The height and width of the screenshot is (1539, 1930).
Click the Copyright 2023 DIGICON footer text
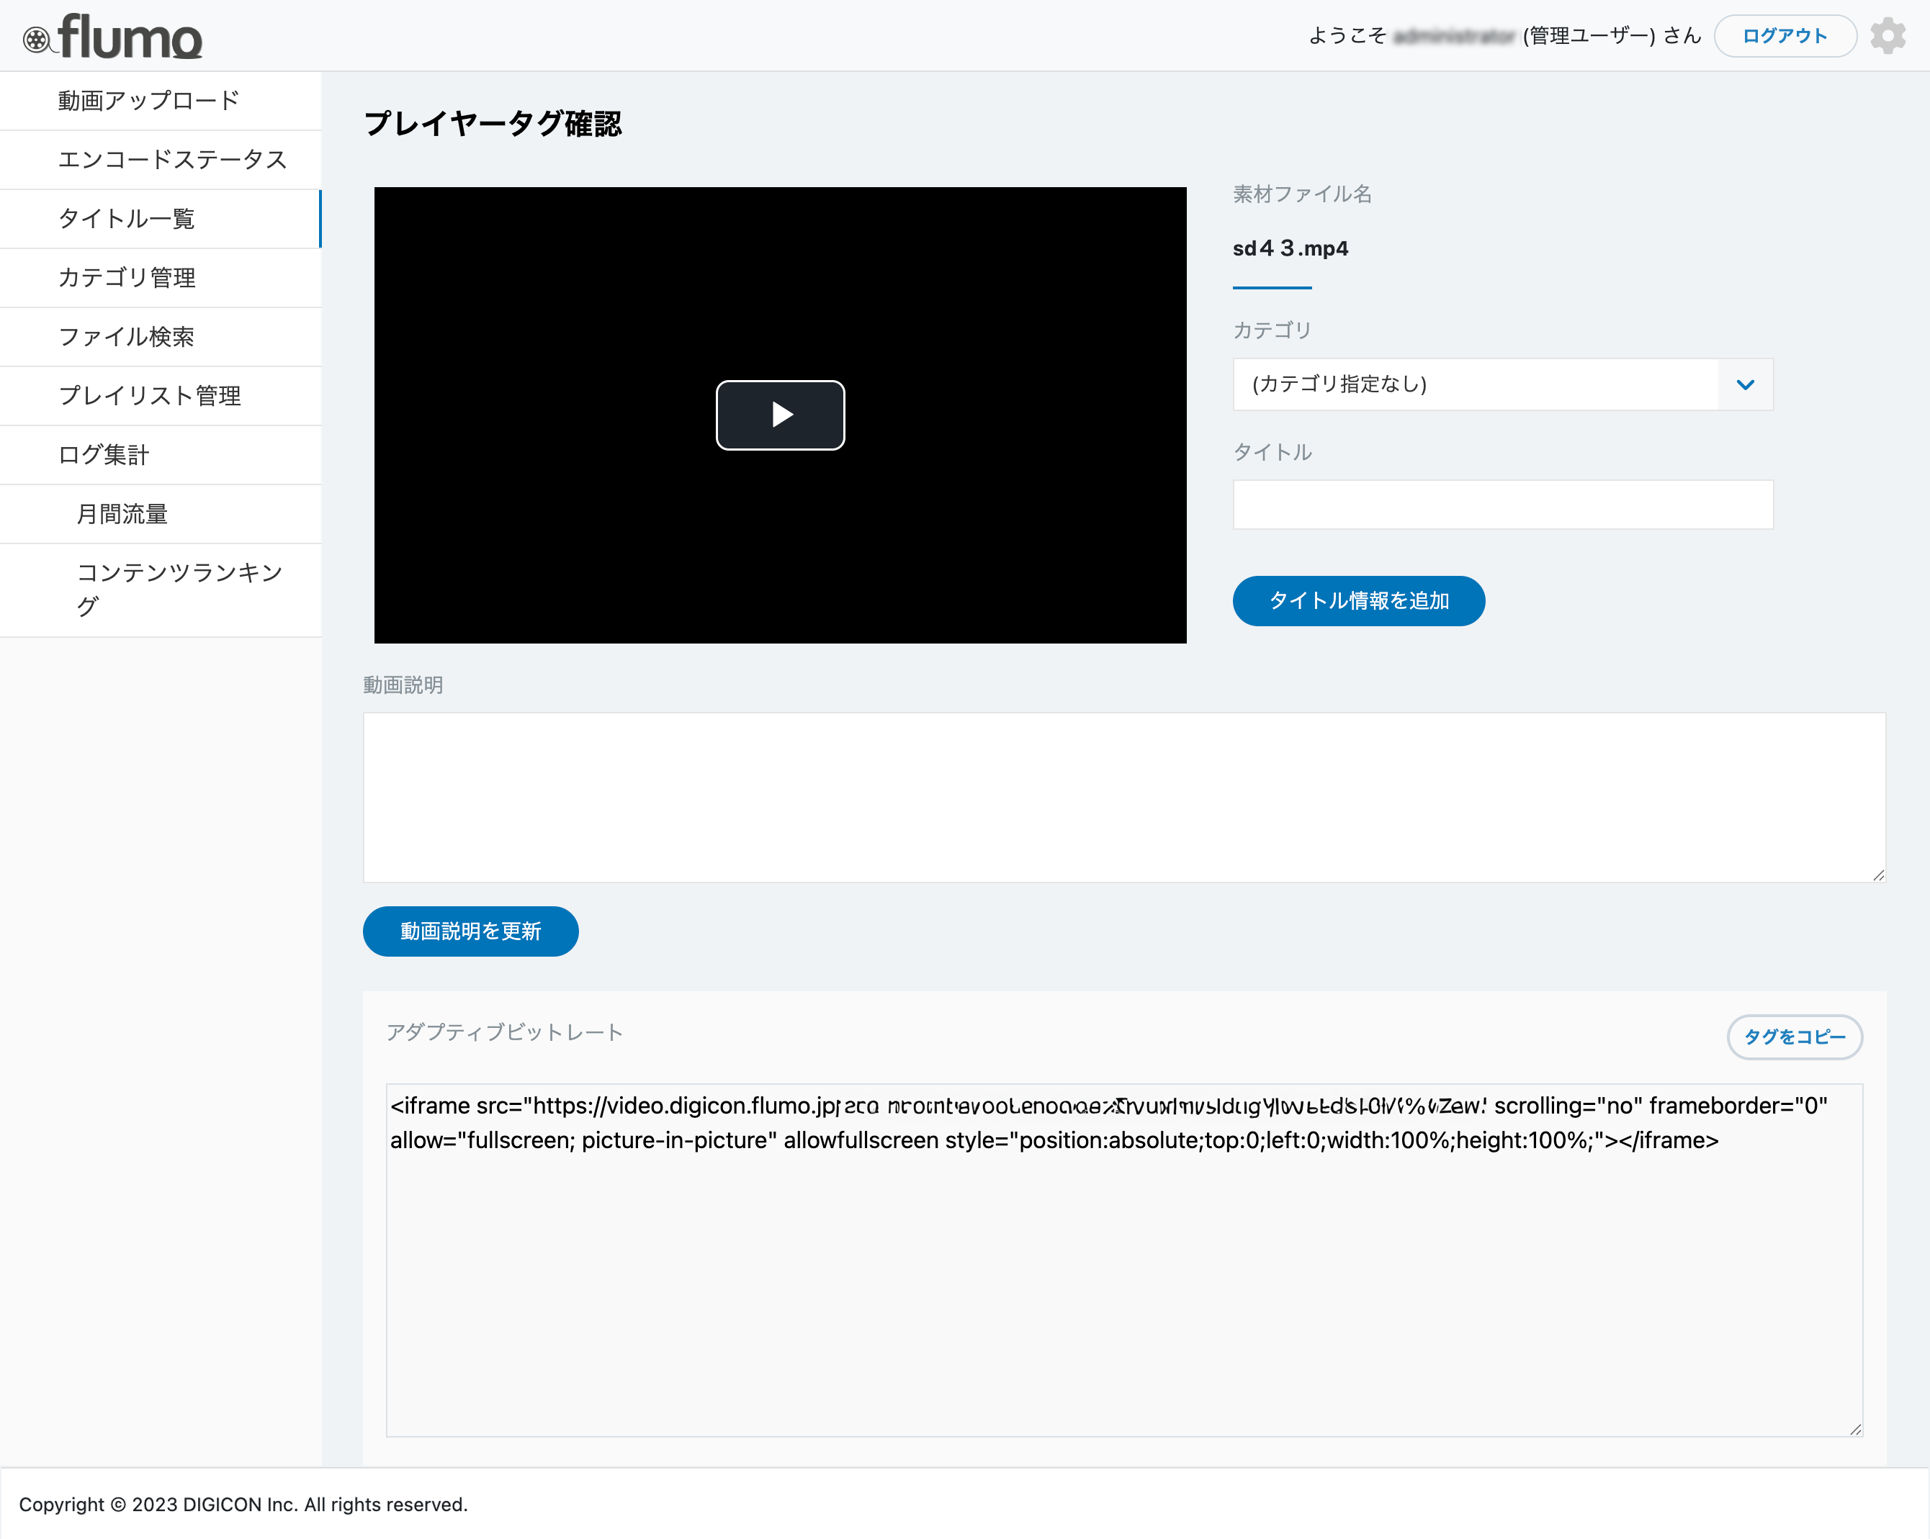tap(243, 1504)
